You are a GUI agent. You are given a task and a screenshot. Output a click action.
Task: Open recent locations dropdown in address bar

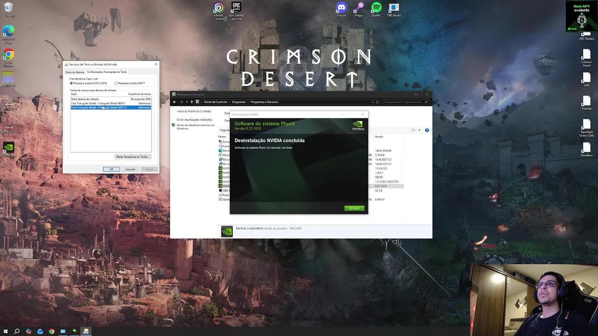coord(186,102)
